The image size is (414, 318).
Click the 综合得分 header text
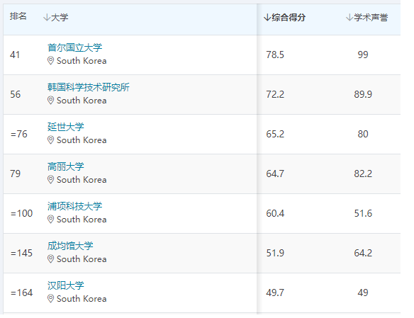tap(289, 18)
